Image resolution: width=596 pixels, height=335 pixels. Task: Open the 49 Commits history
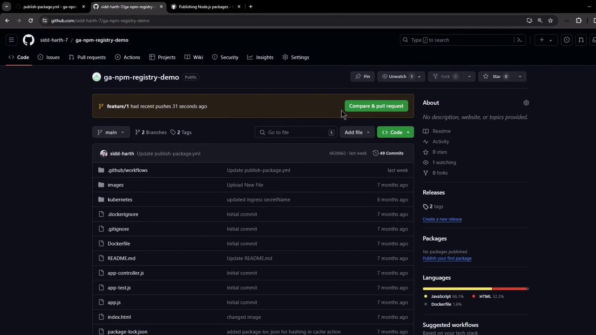388,153
